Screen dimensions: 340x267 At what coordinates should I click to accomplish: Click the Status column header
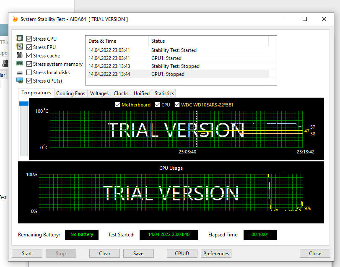point(209,41)
